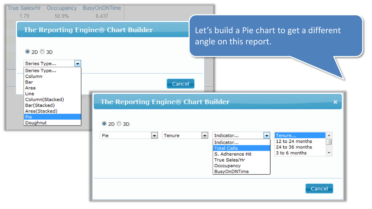Select True Sales/Hr indicator option

point(242,160)
